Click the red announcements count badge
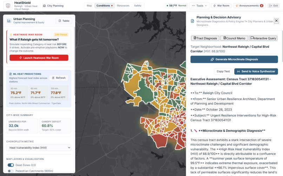The width and height of the screenshot is (283, 176). [x=262, y=6]
